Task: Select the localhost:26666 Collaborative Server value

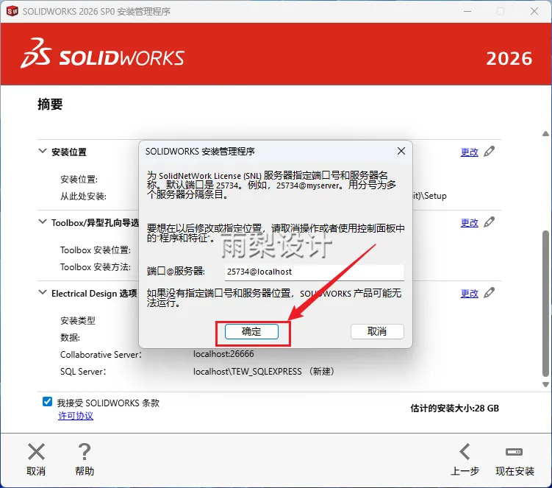Action: click(x=223, y=354)
